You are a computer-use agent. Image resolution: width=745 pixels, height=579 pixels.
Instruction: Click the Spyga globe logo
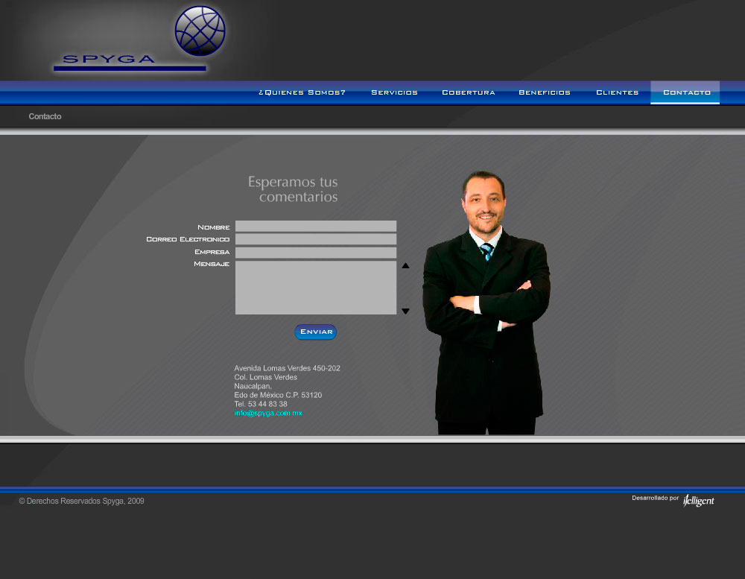pyautogui.click(x=200, y=31)
